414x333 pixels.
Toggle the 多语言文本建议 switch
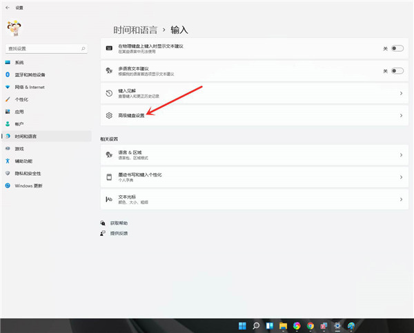[397, 70]
